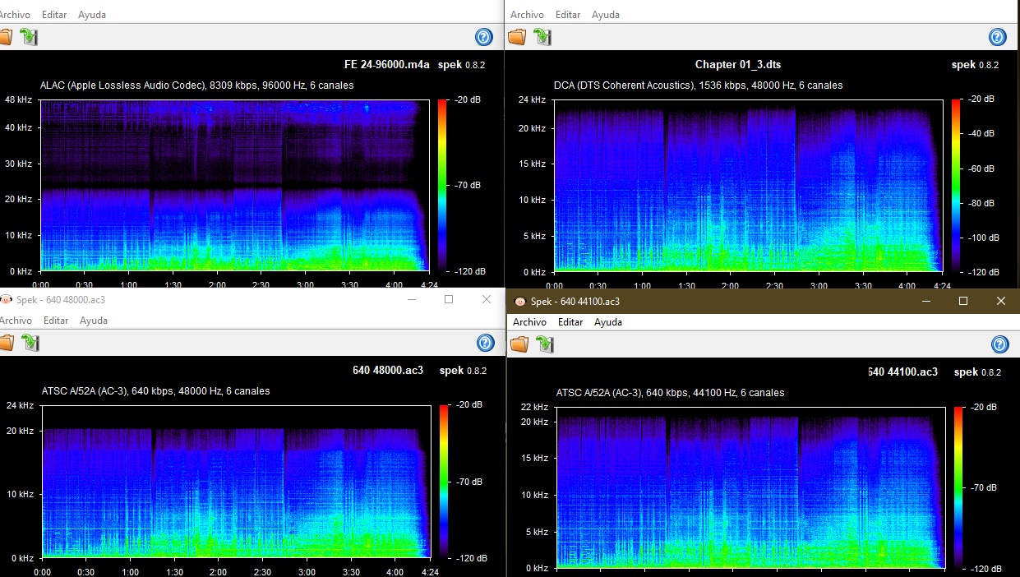Open the Archivo menu in the 640 48000.ac3 window

(x=16, y=321)
